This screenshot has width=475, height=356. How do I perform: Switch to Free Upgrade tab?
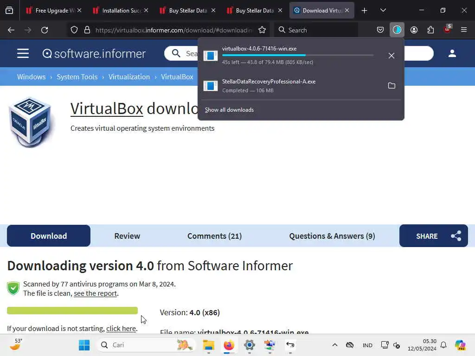pos(54,11)
